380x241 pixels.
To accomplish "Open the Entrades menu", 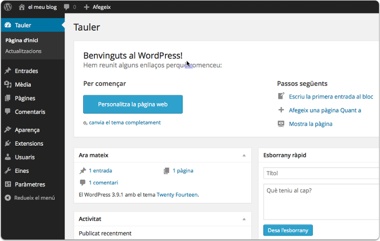I will [33, 70].
